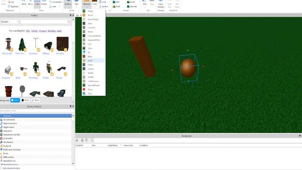Click the Weapon search suggestion link
The width and height of the screenshot is (302, 170).
point(43,31)
